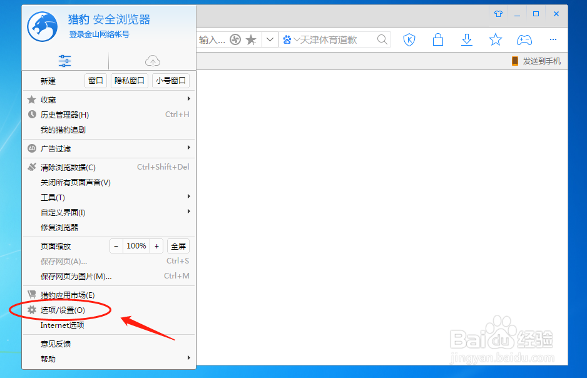Viewport: 587px width, 378px height.
Task: Click the arrow at right of 工具(T) row
Action: 189,197
